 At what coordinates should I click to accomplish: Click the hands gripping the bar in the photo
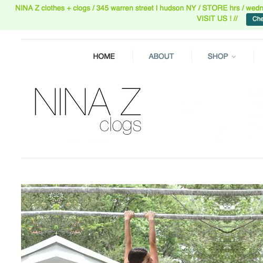click(x=140, y=215)
